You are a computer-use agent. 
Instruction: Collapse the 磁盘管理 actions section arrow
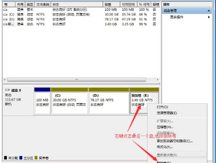point(209,11)
